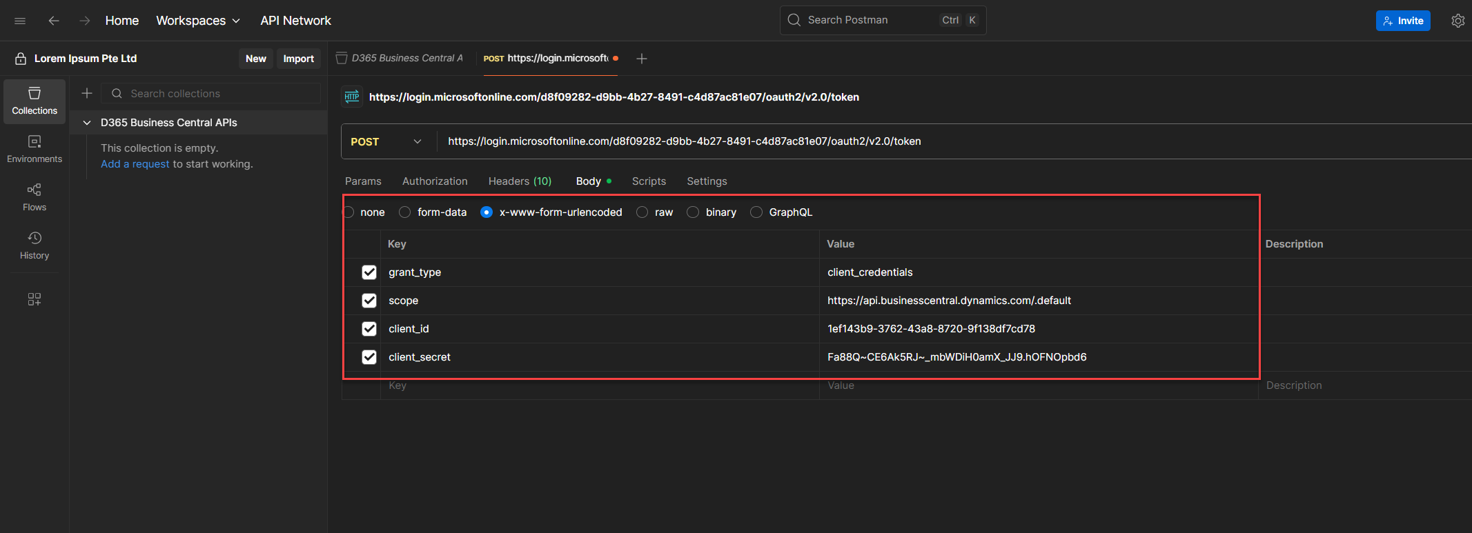Open the configure sidebar grid-plus icon
1472x533 pixels.
click(x=35, y=299)
